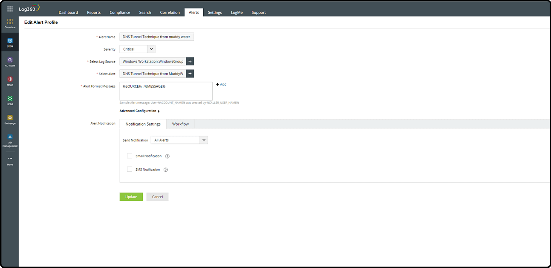
Task: Open the Correlation tab
Action: click(x=170, y=12)
